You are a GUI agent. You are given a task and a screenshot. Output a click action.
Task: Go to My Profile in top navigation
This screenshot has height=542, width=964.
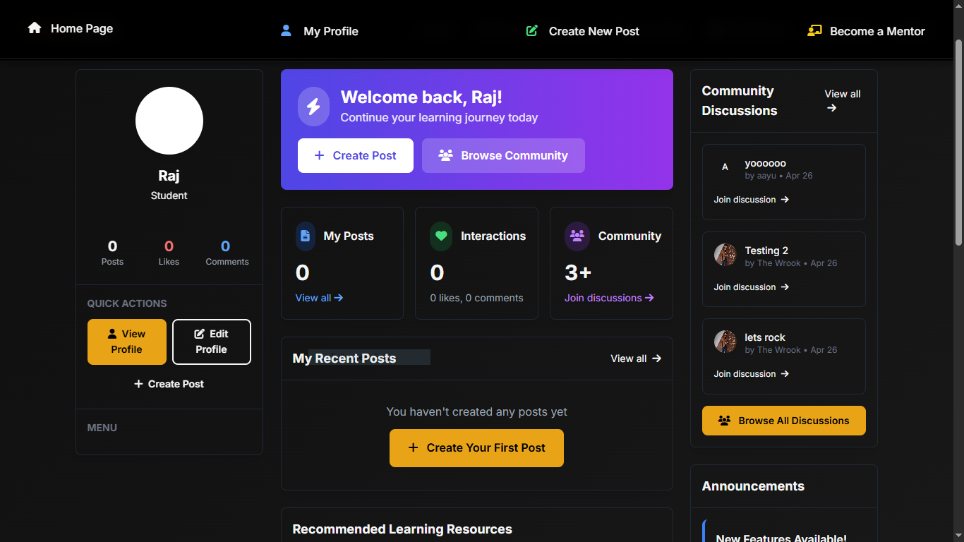[320, 31]
